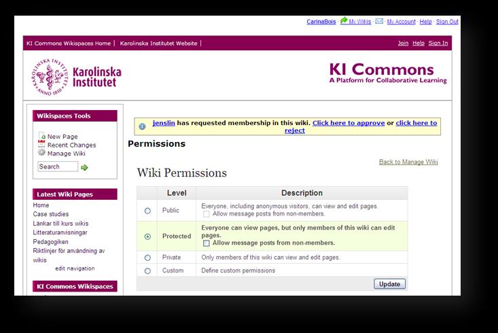Click the KI Commons Wikispaces panel header
The height and width of the screenshot is (333, 498).
[x=75, y=286]
